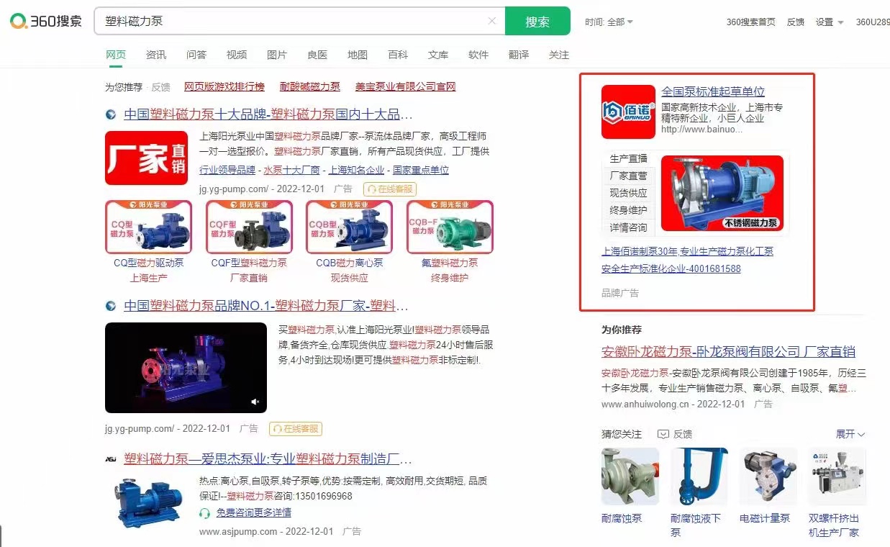Click 在线客服 button under first result
890x547 pixels.
[390, 189]
